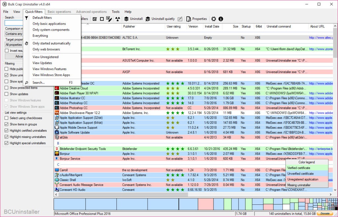Select View Updates menu entry
This screenshot has width=338, height=217.
point(52,63)
